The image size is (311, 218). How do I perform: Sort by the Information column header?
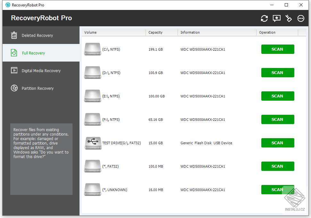coord(217,32)
